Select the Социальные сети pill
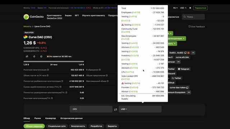The image size is (230, 129). pos(57,126)
